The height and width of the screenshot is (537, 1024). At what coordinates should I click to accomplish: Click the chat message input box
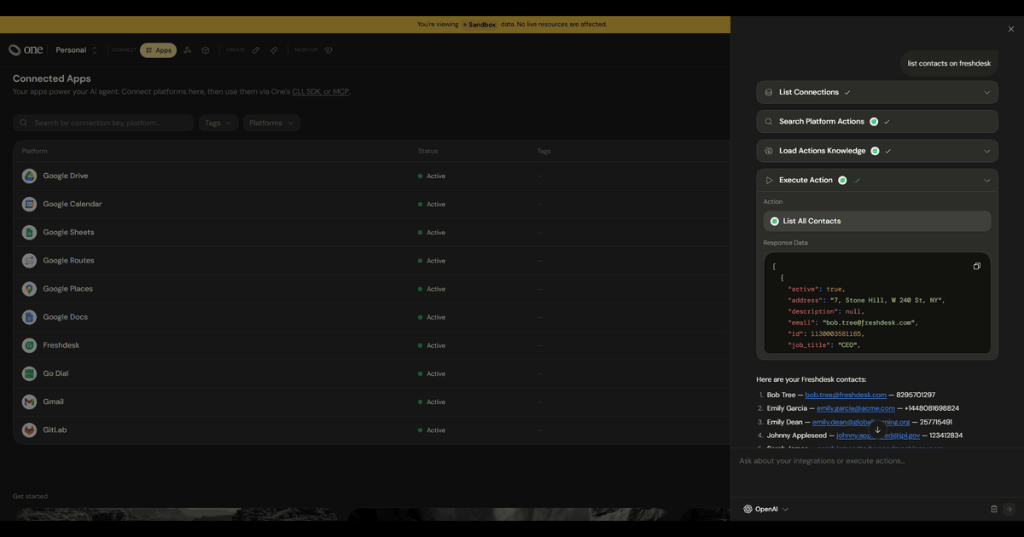coord(877,461)
